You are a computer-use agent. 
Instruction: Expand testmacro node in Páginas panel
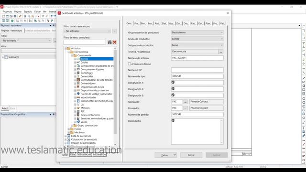(x=3, y=57)
